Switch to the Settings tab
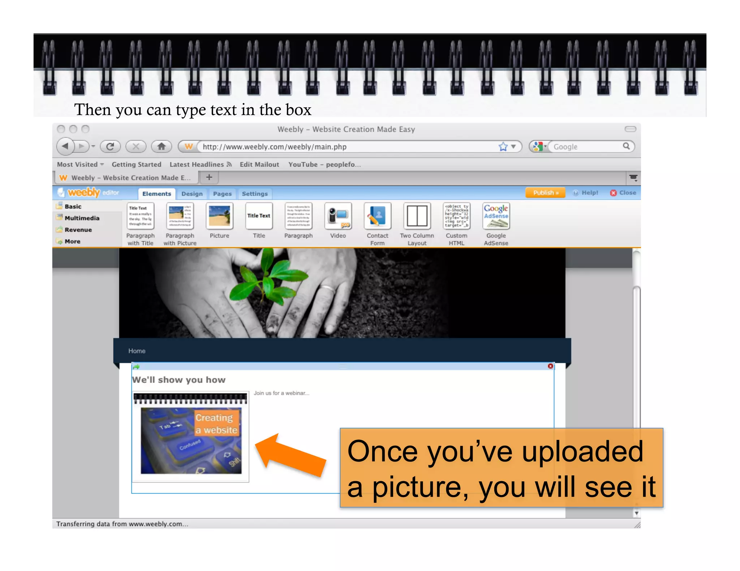This screenshot has width=740, height=571. point(255,194)
